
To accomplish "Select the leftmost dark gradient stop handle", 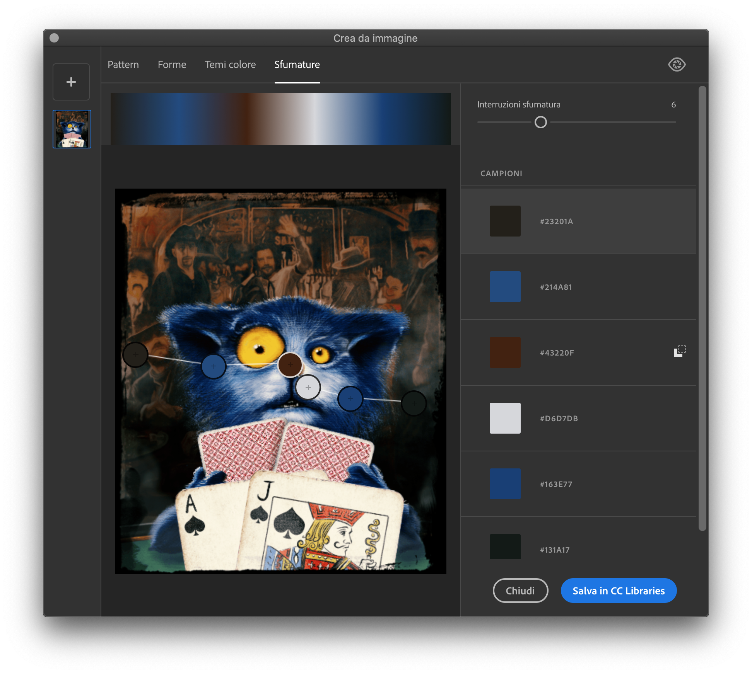I will click(135, 354).
